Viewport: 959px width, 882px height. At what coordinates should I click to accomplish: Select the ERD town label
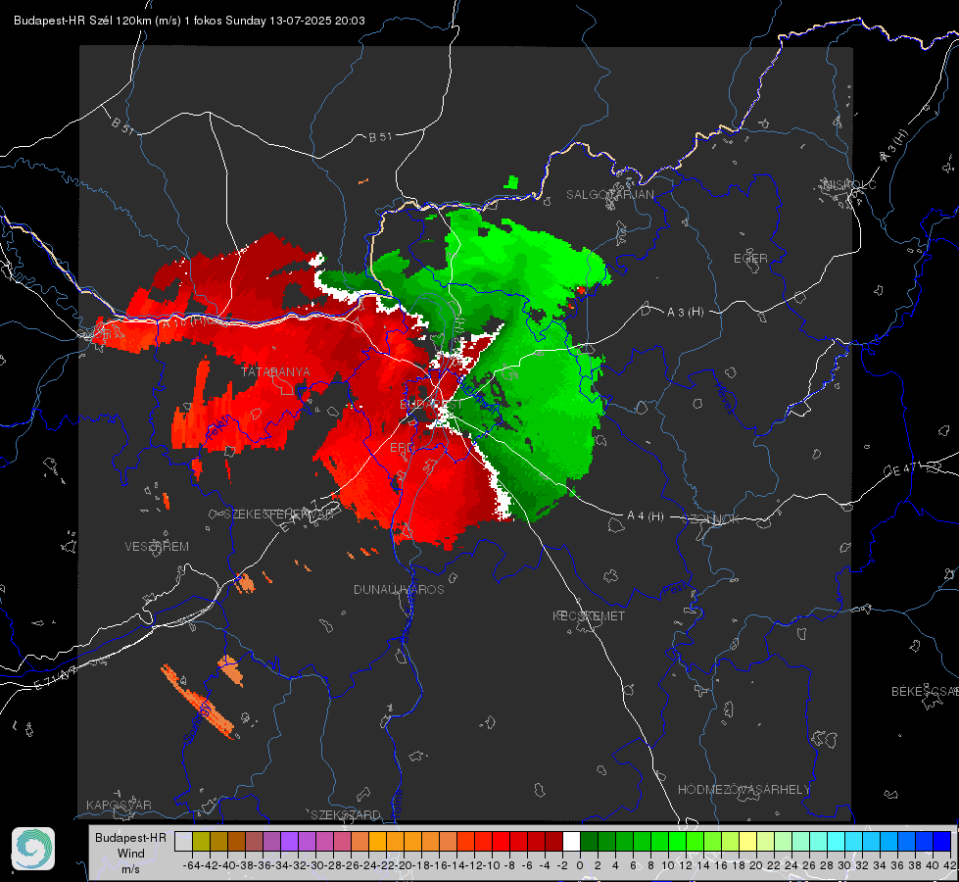click(402, 448)
